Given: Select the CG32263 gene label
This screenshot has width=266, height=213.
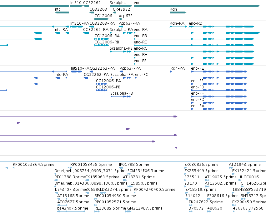Looking at the screenshot, I should point(98,9).
